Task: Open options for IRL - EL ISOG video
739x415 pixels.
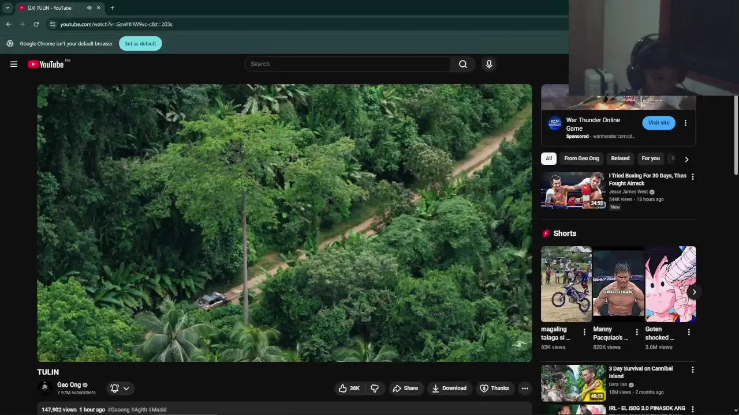Action: [693, 409]
